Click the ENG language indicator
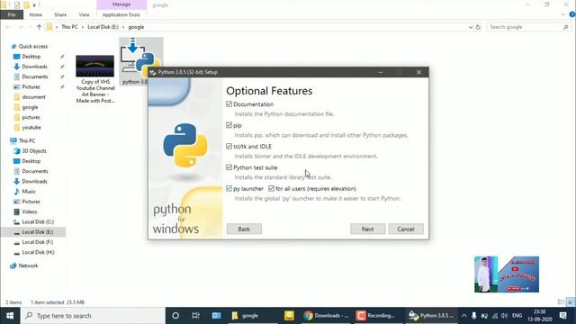576x324 pixels. (x=517, y=316)
